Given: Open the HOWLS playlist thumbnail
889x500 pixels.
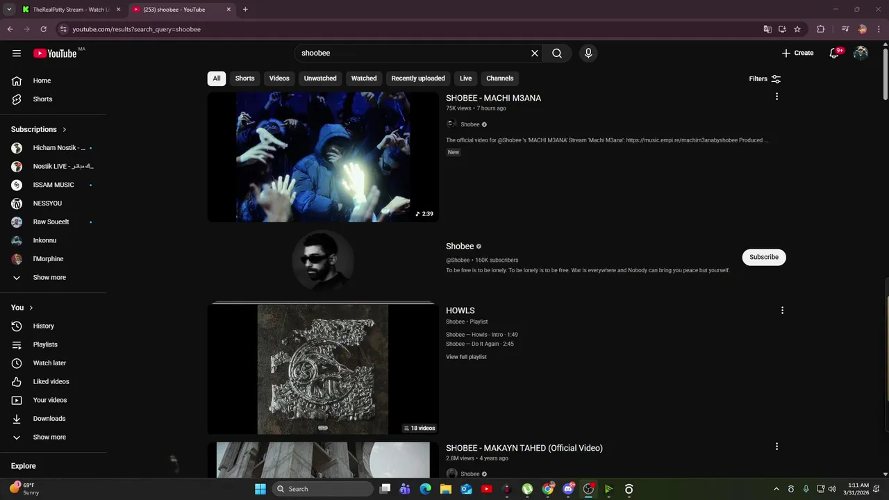Looking at the screenshot, I should tap(323, 369).
